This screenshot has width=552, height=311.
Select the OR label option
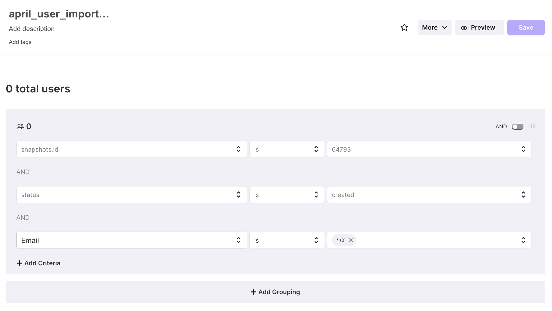point(532,126)
